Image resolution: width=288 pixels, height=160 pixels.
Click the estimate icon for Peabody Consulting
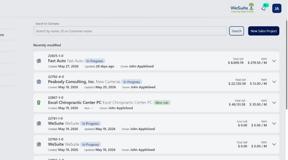[39, 82]
